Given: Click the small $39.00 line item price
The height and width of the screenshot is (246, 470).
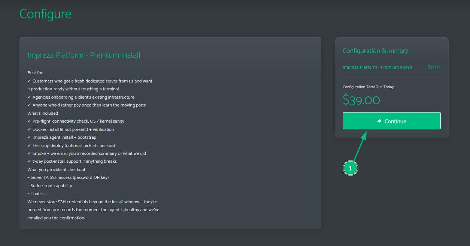Looking at the screenshot, I should pos(434,67).
